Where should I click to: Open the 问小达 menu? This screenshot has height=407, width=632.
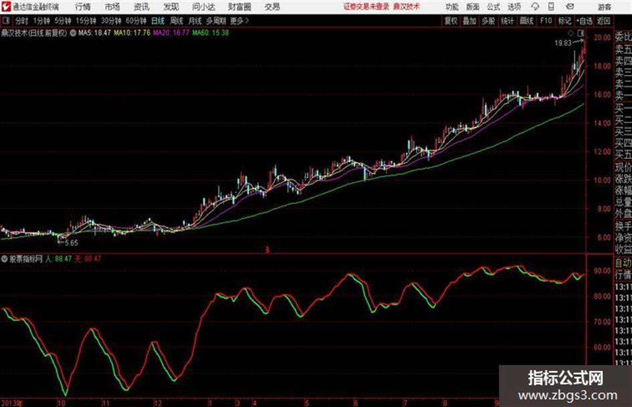point(203,7)
